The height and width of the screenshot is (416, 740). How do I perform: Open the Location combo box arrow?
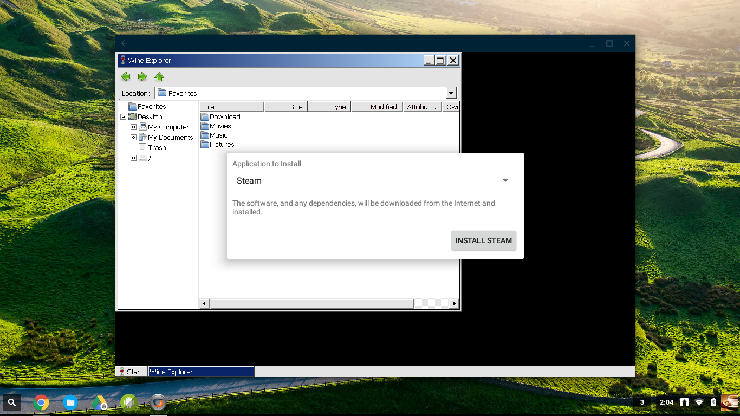(x=451, y=93)
